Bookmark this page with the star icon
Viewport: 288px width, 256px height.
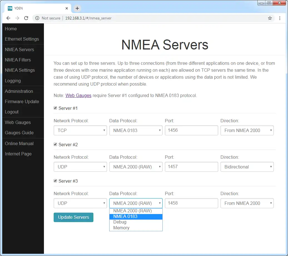(x=270, y=18)
